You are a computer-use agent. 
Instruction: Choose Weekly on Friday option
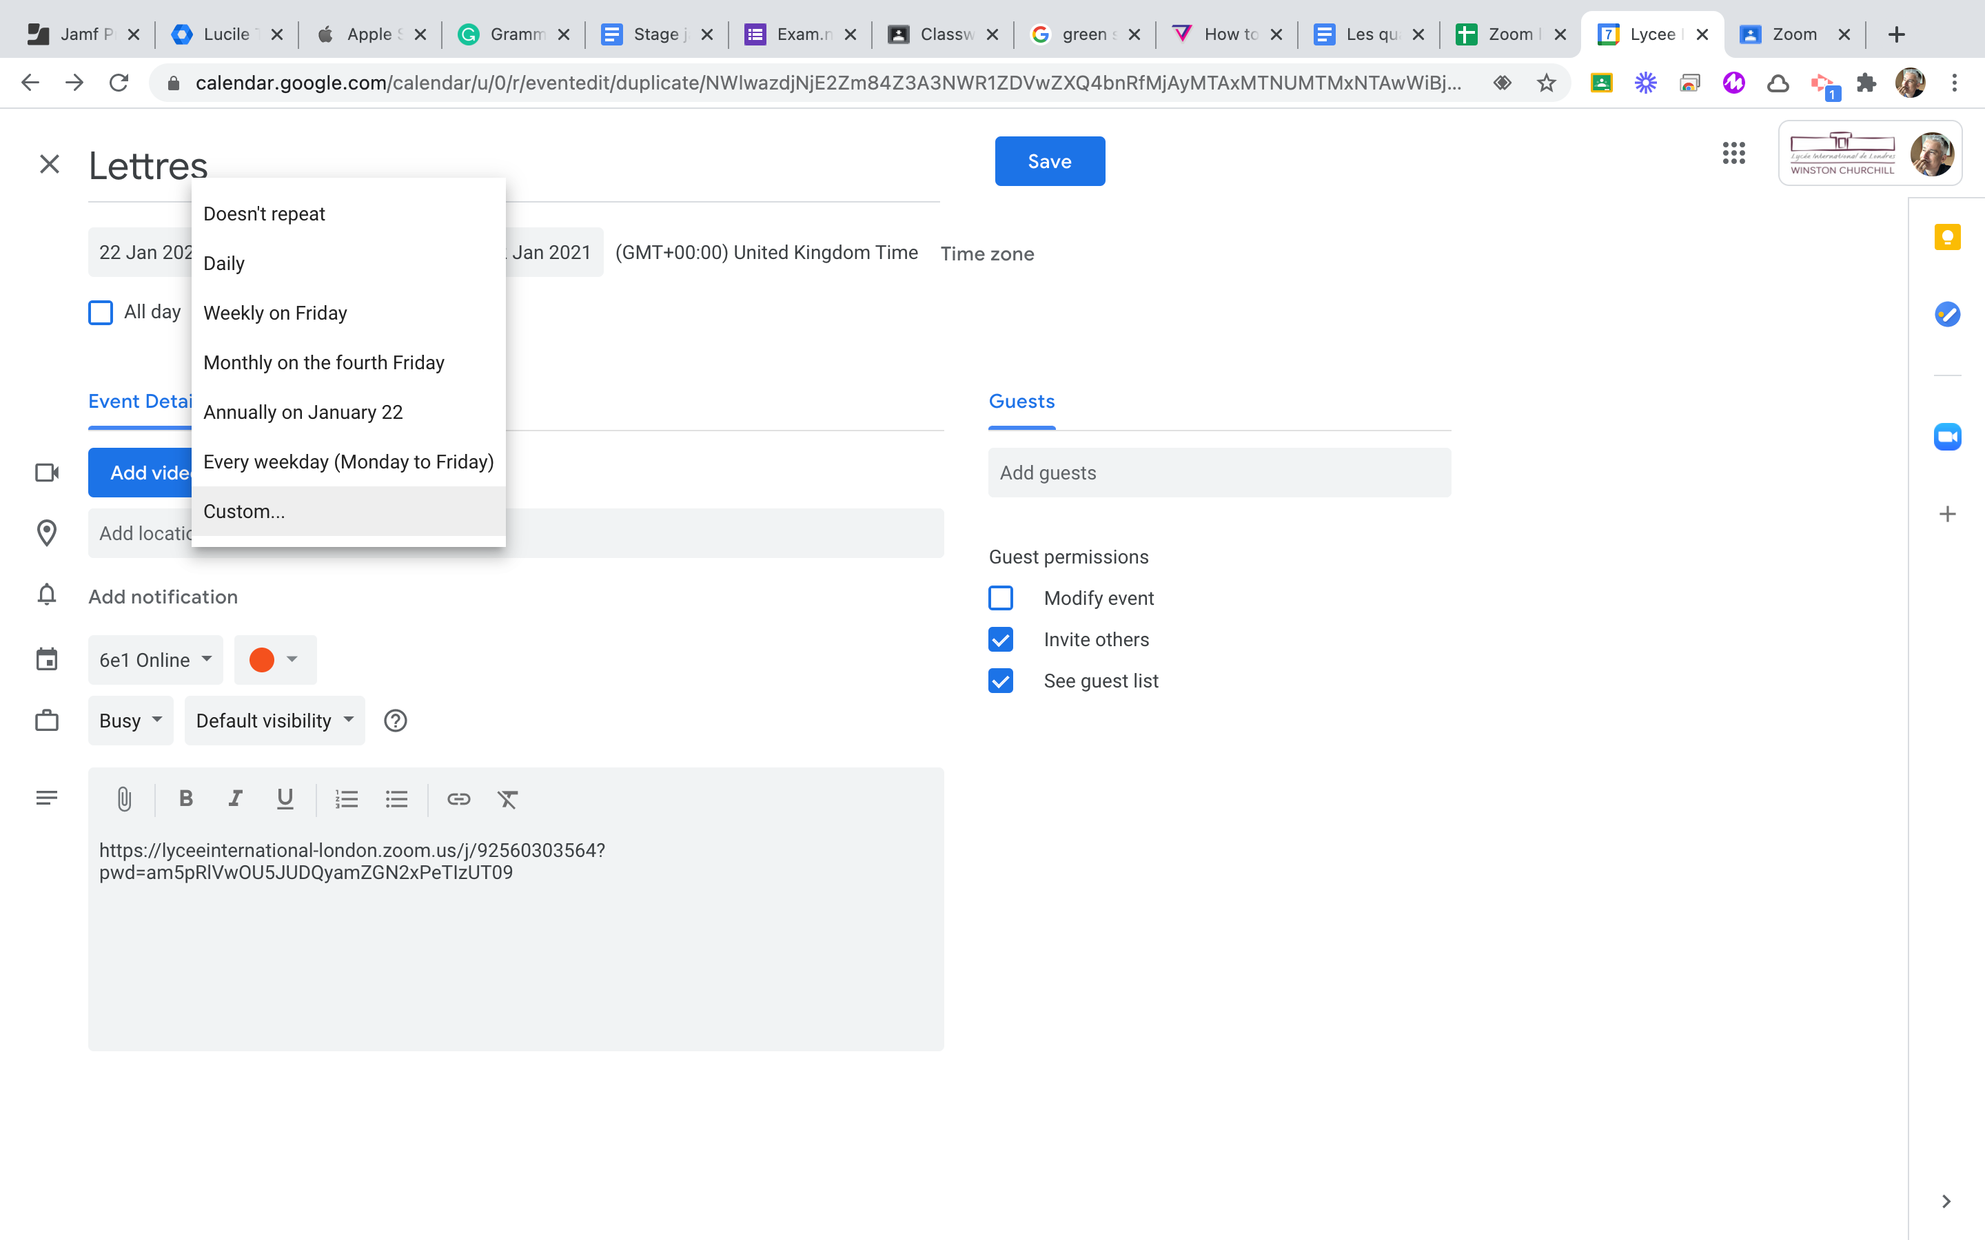[275, 313]
